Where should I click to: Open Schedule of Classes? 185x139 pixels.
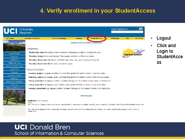coord(32,38)
